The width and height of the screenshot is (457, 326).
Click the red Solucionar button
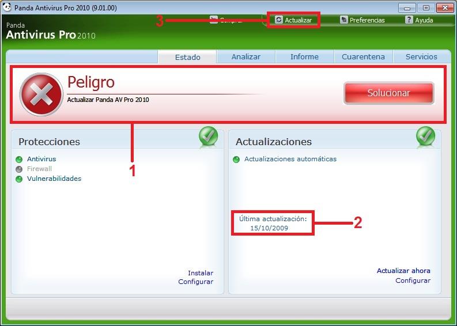(x=389, y=93)
